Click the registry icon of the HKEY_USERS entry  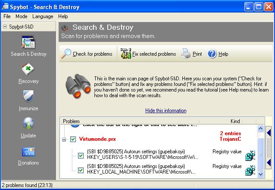250,155
